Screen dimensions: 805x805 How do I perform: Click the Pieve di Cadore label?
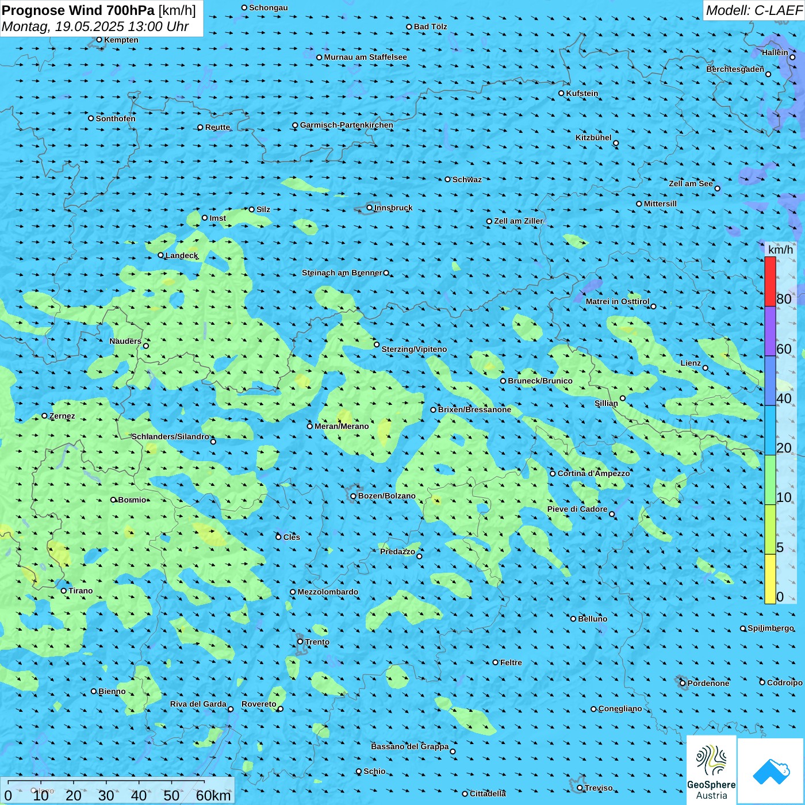click(577, 509)
